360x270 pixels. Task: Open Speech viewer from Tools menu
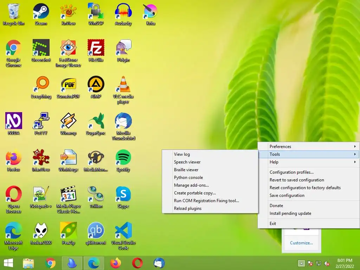[x=210, y=162]
